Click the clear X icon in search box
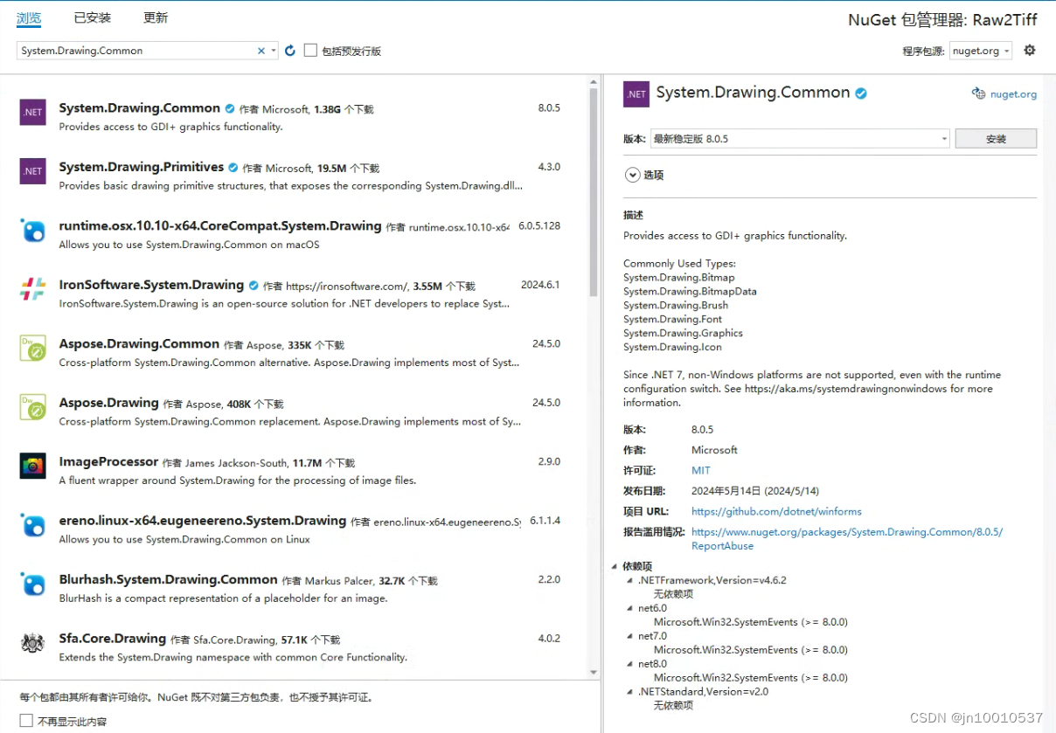 (x=260, y=50)
